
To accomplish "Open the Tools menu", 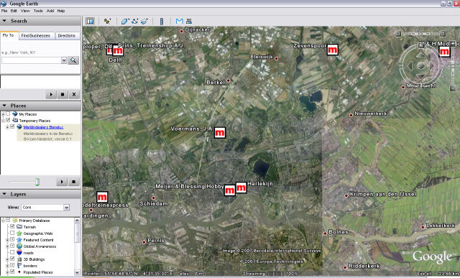I will tap(38, 11).
